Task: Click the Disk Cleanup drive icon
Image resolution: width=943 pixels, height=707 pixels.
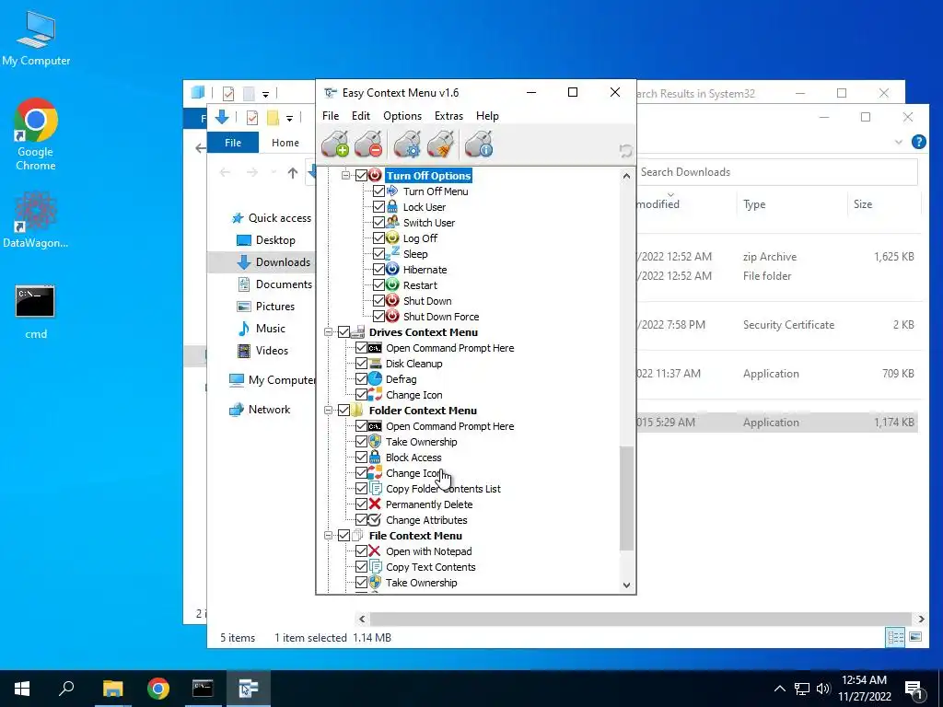Action: pyautogui.click(x=375, y=363)
